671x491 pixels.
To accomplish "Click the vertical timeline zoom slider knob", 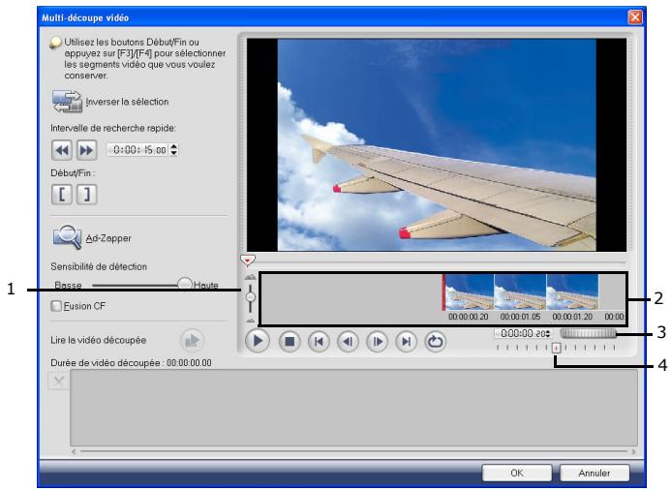I will [x=251, y=296].
